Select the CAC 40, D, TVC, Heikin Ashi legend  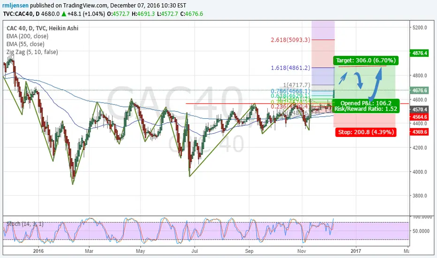(42, 28)
